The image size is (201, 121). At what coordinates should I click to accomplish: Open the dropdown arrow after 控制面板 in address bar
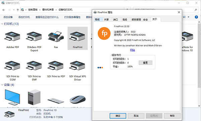click(40, 10)
